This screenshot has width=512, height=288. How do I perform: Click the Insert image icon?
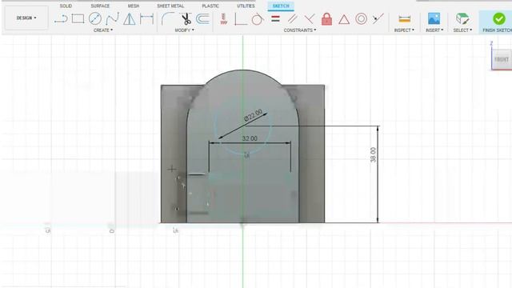point(434,18)
